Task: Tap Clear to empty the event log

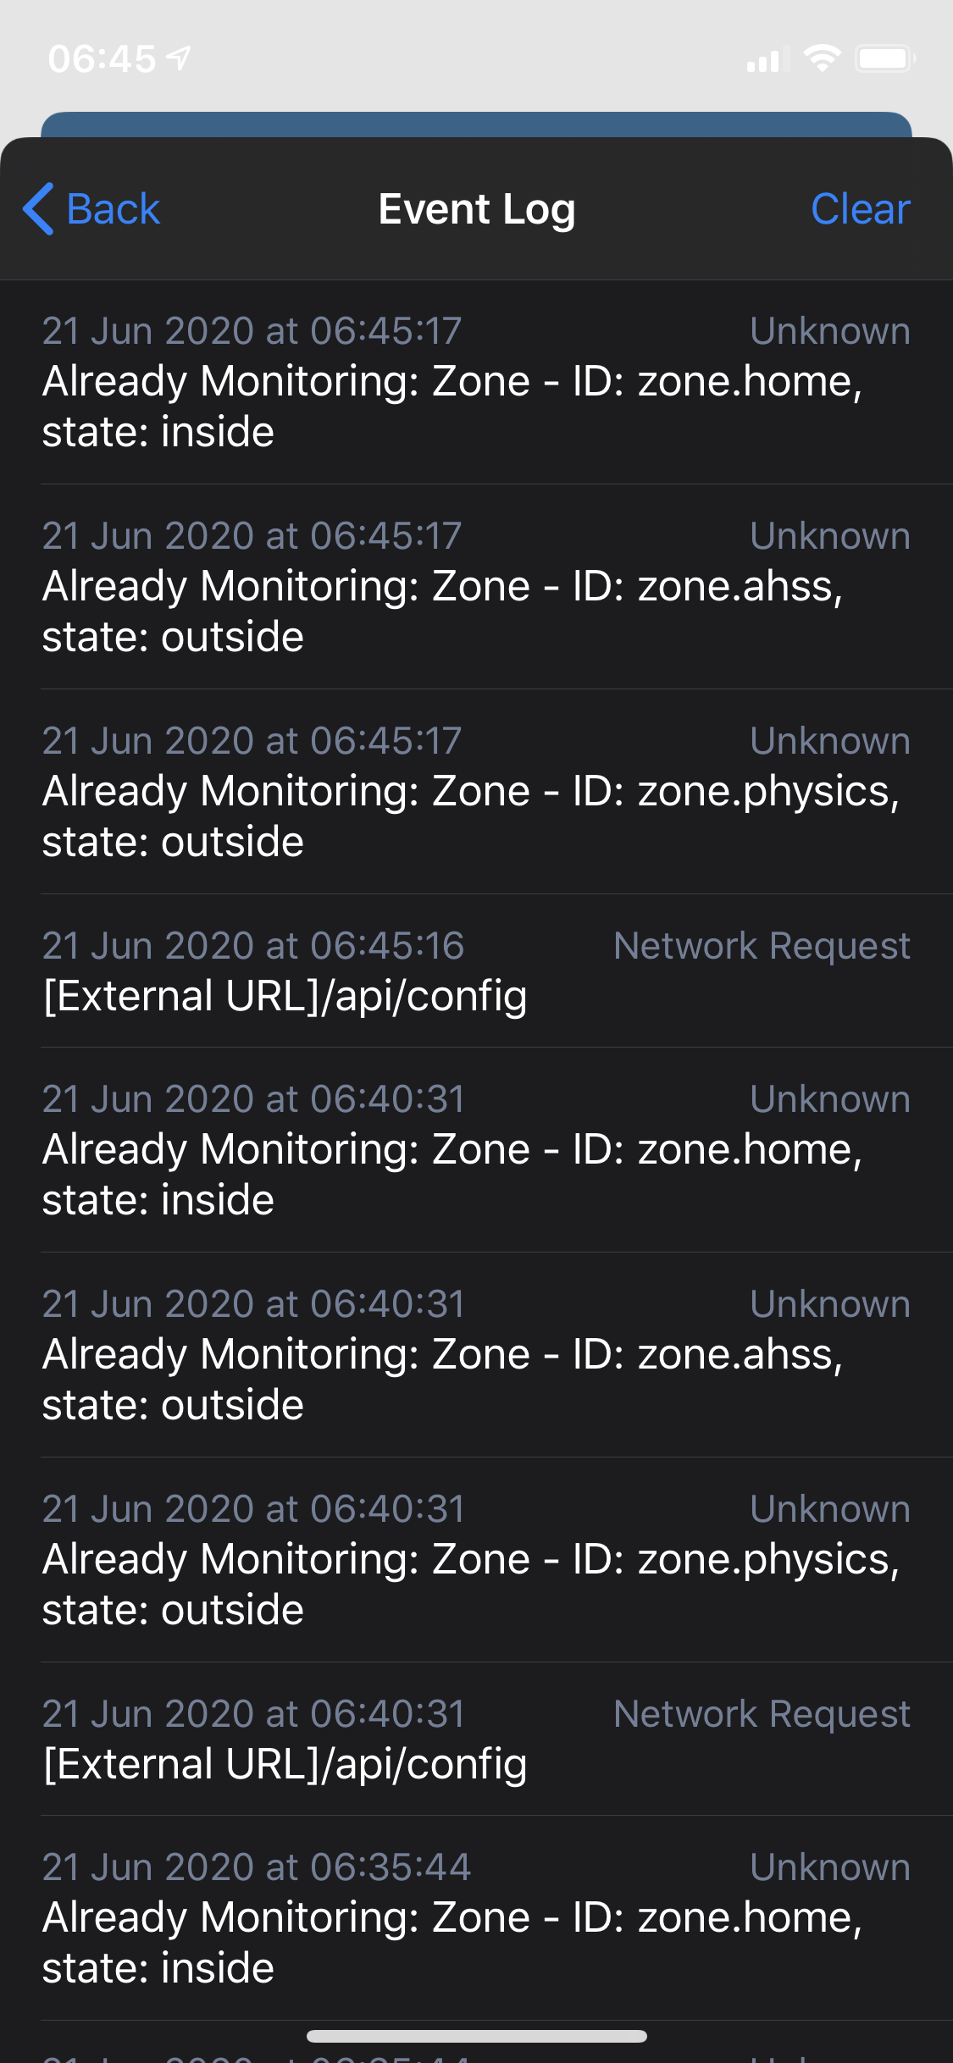Action: click(860, 208)
